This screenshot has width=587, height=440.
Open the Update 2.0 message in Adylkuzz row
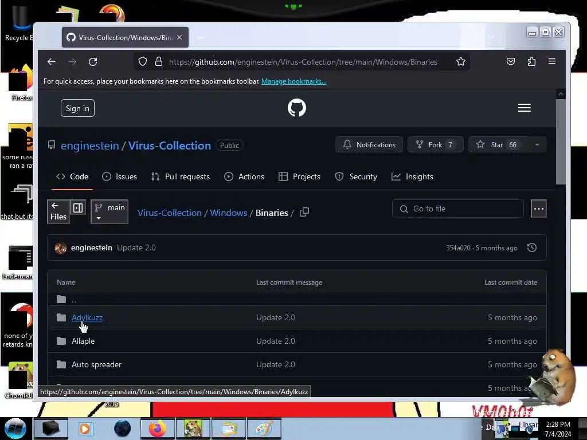(x=276, y=317)
